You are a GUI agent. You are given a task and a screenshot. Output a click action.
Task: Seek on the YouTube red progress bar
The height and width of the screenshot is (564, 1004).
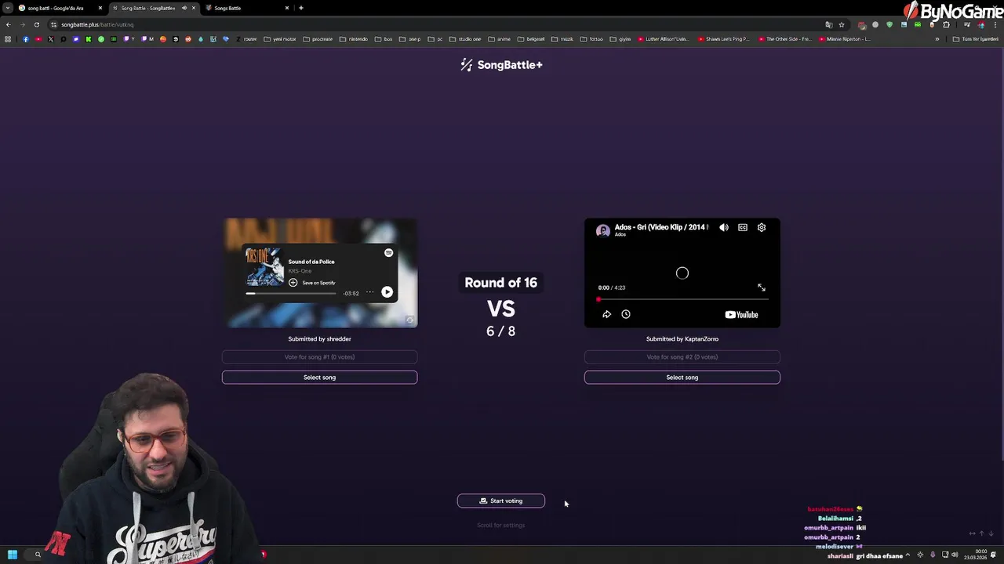point(682,299)
